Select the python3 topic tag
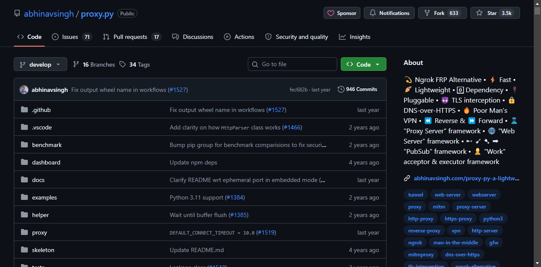Image resolution: width=541 pixels, height=267 pixels. (493, 219)
